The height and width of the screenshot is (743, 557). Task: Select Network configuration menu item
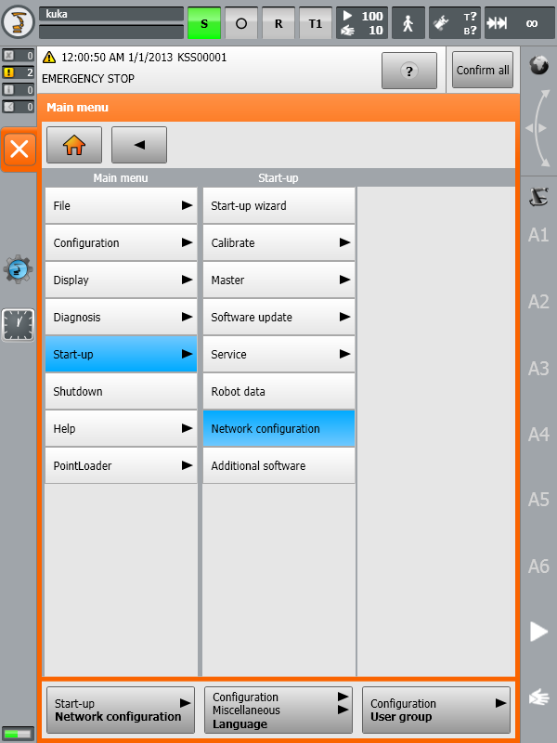(278, 429)
